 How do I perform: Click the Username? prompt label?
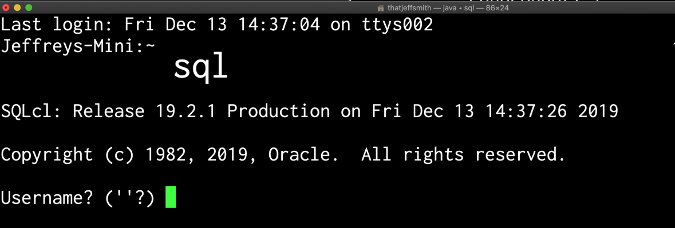pos(47,198)
